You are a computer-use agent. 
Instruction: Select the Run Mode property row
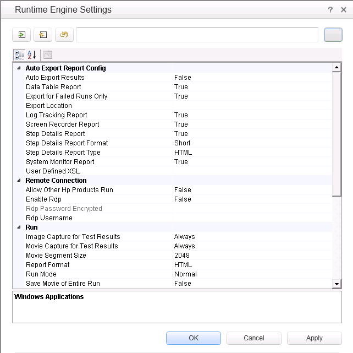tap(41, 274)
